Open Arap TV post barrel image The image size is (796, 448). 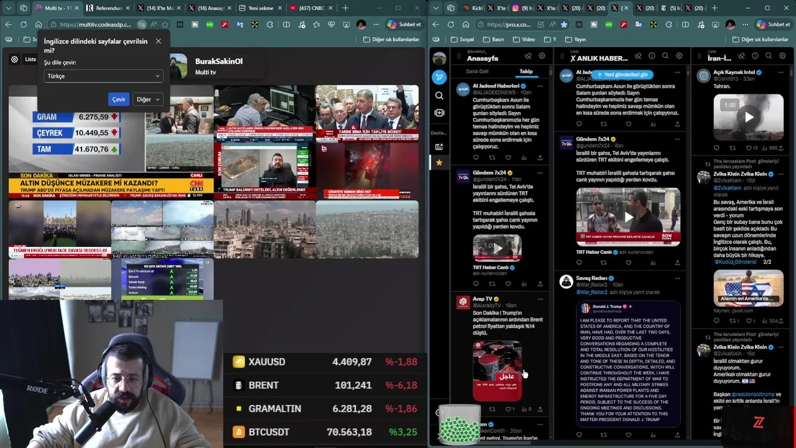497,371
